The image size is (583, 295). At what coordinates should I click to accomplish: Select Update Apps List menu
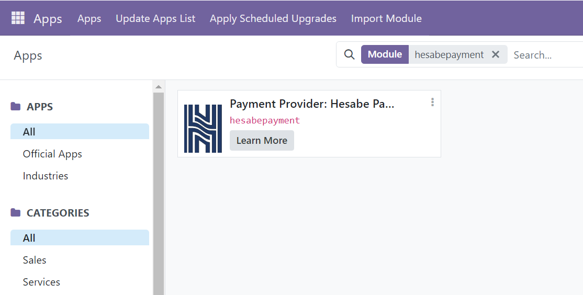pos(155,18)
